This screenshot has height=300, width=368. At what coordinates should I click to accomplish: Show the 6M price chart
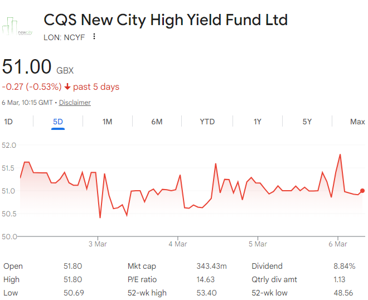157,122
